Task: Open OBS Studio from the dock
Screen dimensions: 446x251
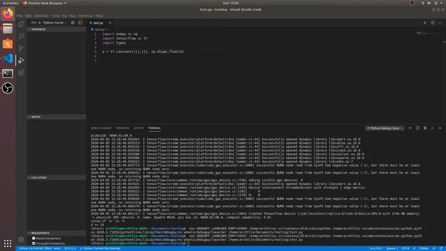Action: click(8, 89)
